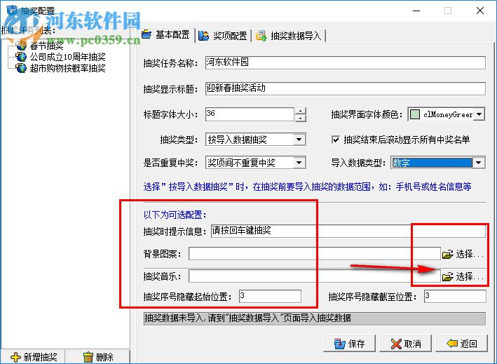Image resolution: width=497 pixels, height=364 pixels.
Task: Click 选择 button for 抽奖音乐
Action: pyautogui.click(x=463, y=276)
